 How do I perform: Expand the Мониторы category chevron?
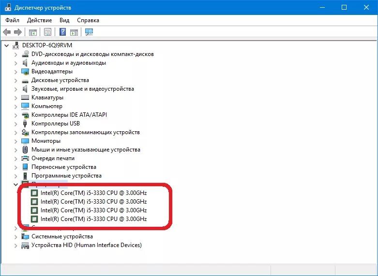point(15,141)
